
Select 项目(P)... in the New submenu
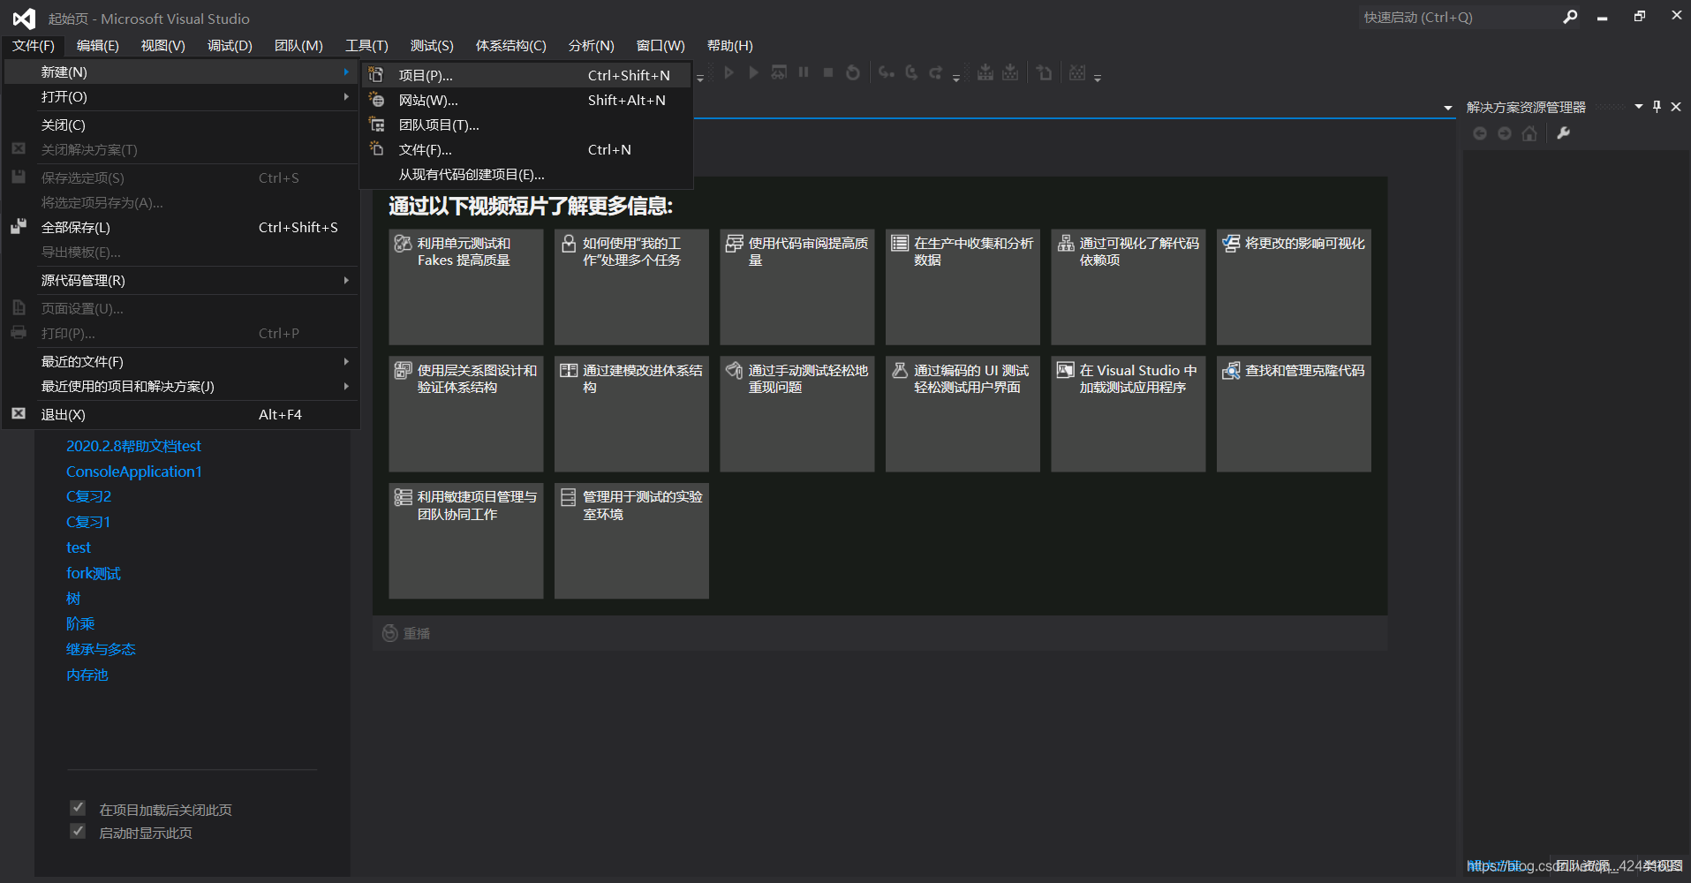click(x=526, y=75)
